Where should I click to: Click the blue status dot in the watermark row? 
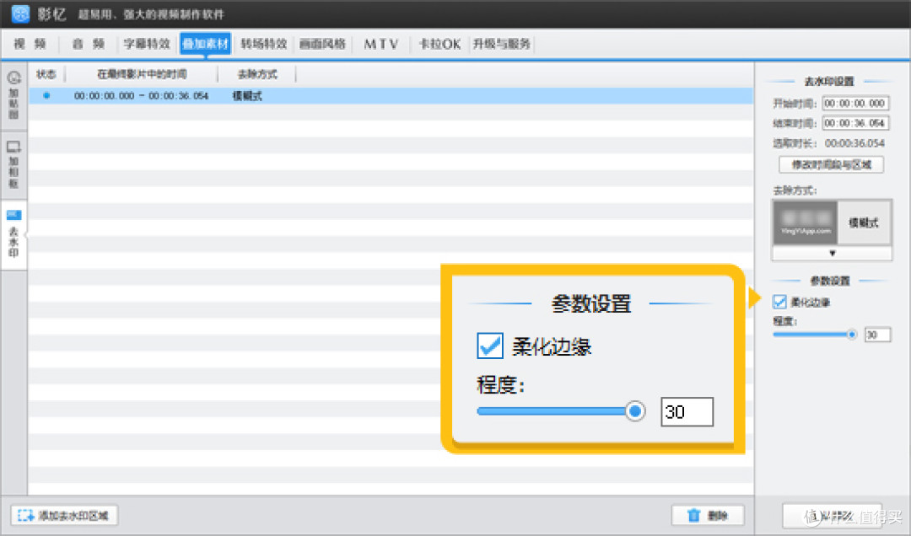click(46, 95)
